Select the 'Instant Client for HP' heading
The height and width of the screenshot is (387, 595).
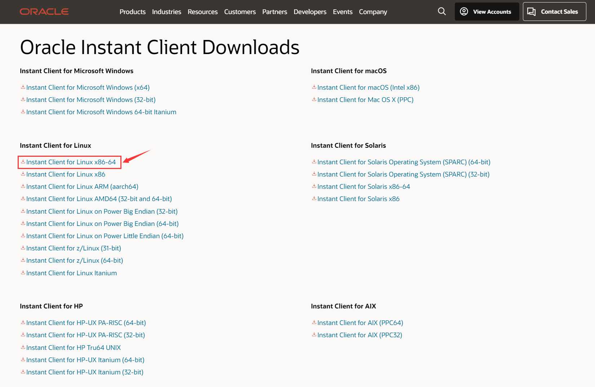[51, 306]
